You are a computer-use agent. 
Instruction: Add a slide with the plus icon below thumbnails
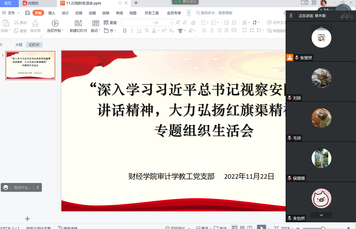[x=27, y=219]
